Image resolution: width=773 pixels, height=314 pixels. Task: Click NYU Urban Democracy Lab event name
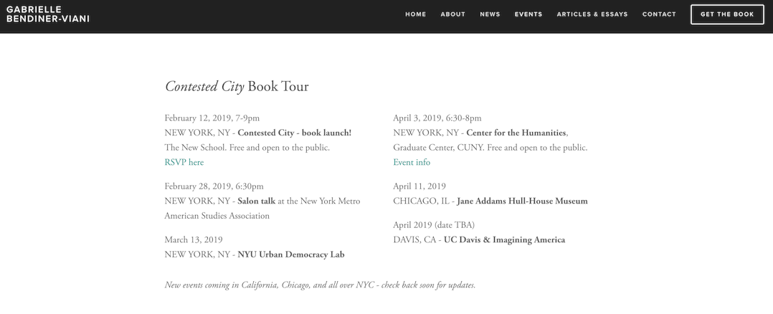click(291, 254)
